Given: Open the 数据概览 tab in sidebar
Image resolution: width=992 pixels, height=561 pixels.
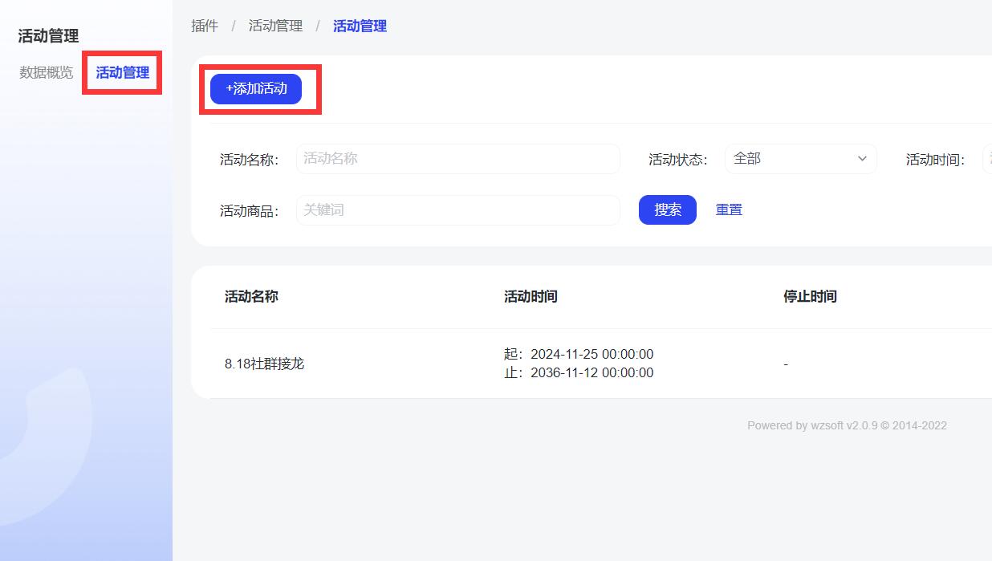Looking at the screenshot, I should click(46, 73).
